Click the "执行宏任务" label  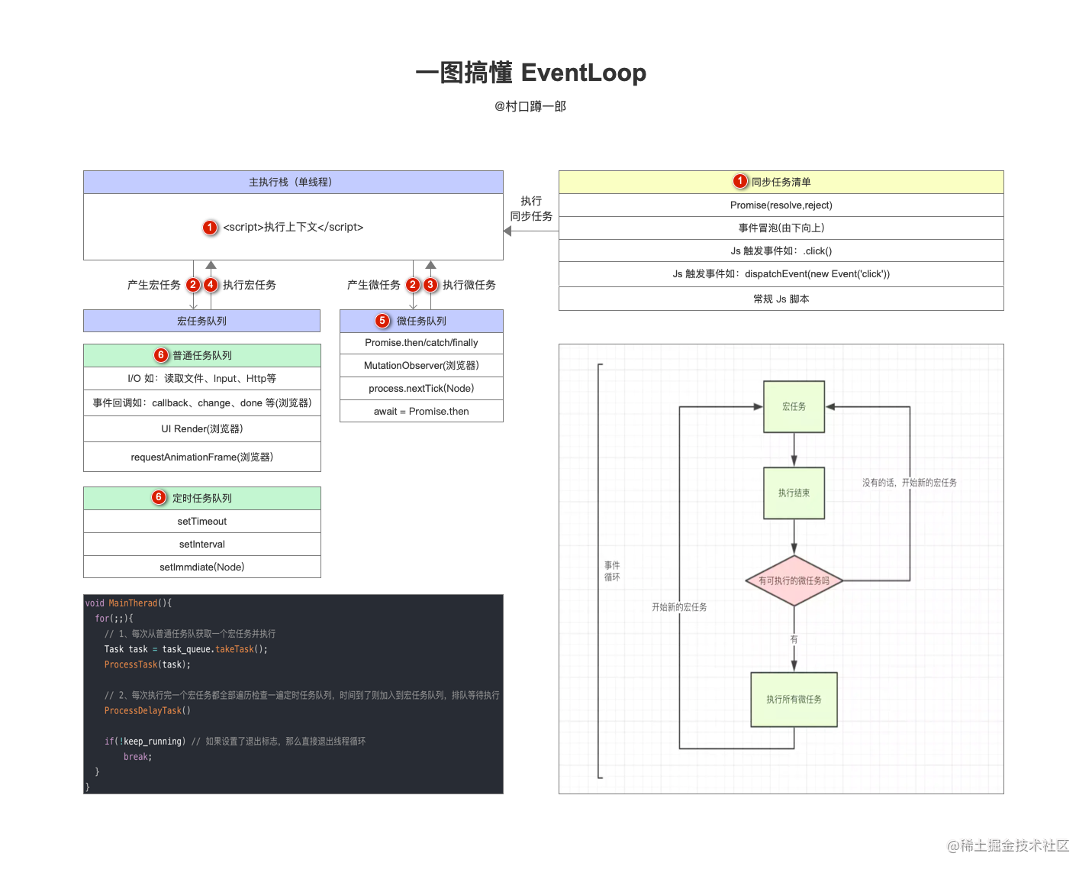[x=250, y=285]
